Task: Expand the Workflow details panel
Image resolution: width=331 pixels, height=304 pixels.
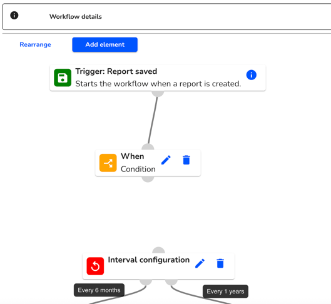Action: point(167,17)
